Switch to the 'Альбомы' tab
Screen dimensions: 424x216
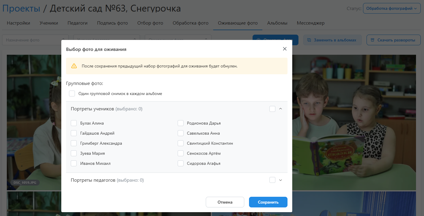277,23
